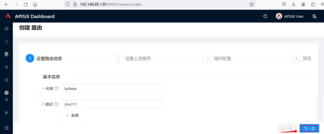Click the help icon next to 路径
The width and height of the screenshot is (324, 134).
pos(56,104)
